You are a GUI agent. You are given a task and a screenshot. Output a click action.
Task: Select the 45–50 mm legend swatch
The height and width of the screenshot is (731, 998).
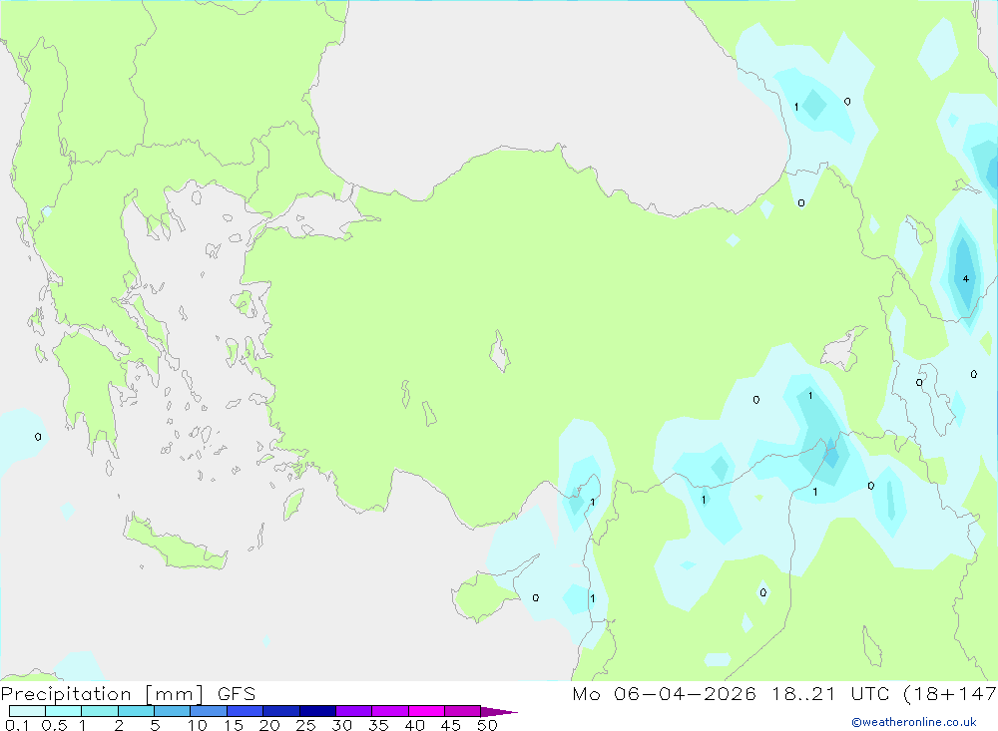(x=463, y=711)
